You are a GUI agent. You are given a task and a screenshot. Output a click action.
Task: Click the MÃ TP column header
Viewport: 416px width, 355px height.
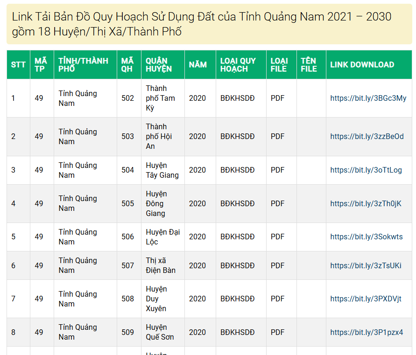click(x=42, y=64)
